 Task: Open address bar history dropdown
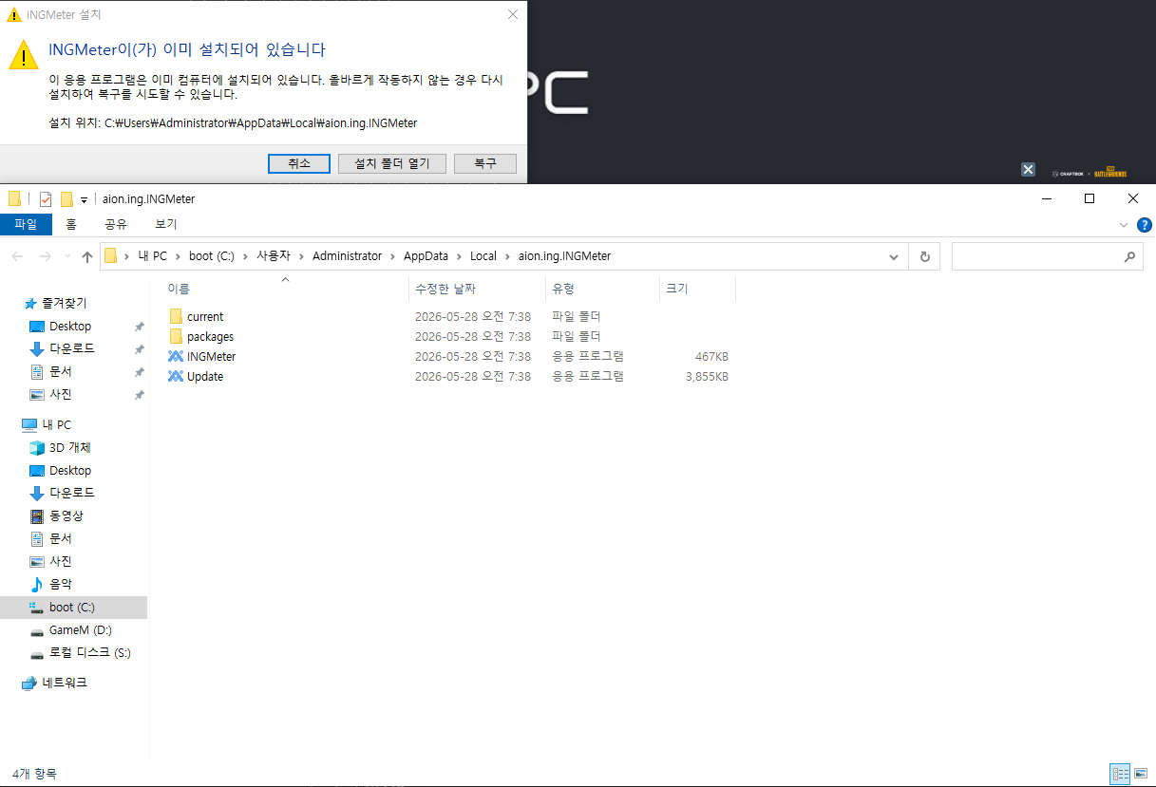pyautogui.click(x=893, y=256)
